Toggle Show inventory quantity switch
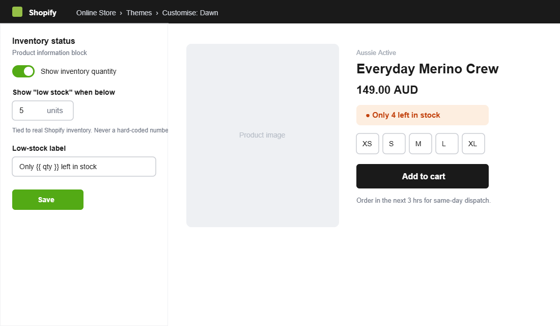560x326 pixels. click(x=23, y=71)
